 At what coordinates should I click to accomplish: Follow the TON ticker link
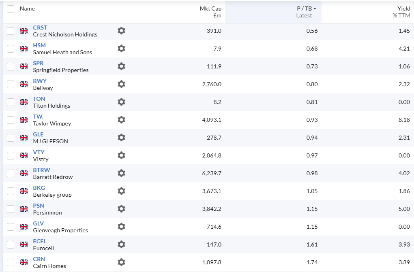click(39, 99)
